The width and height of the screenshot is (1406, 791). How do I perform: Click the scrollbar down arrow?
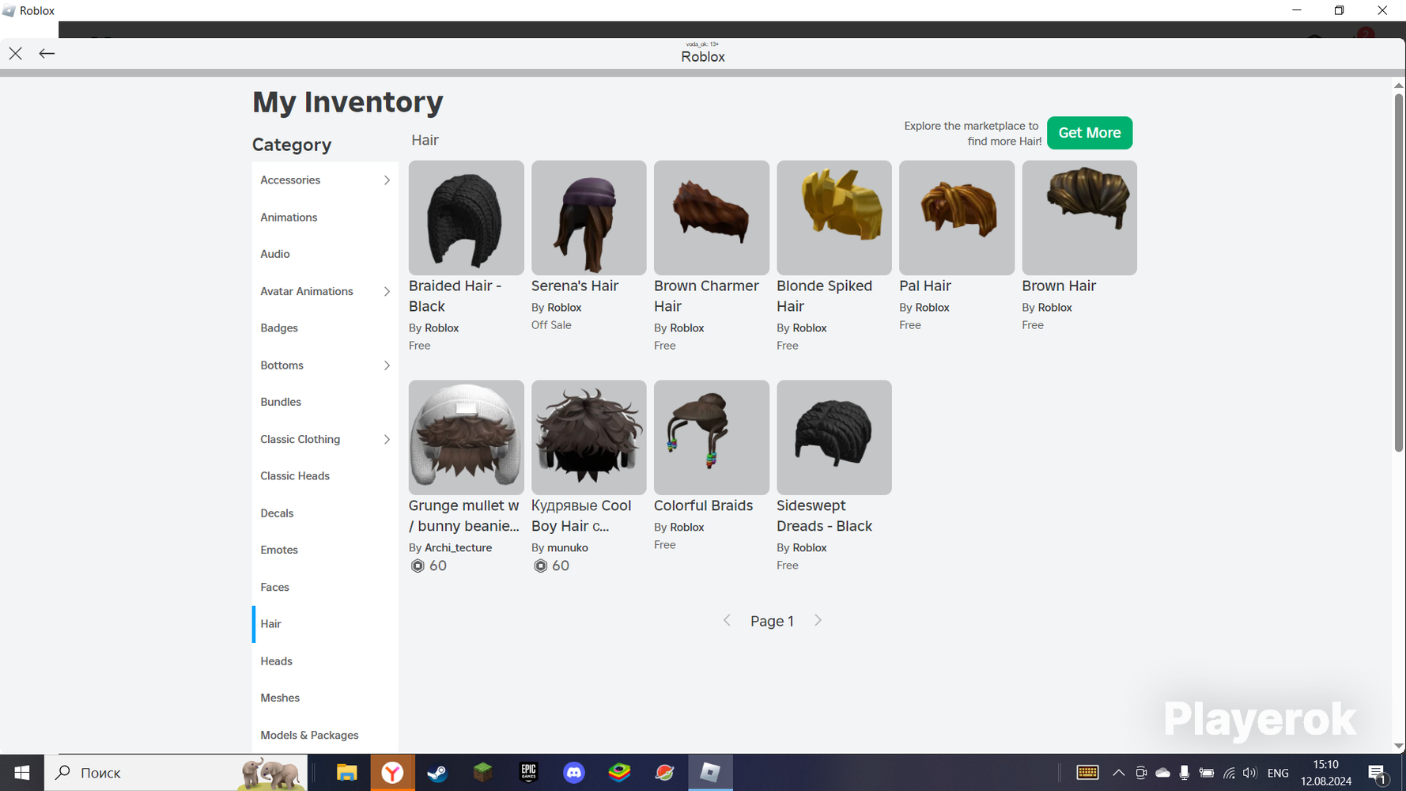pos(1398,747)
